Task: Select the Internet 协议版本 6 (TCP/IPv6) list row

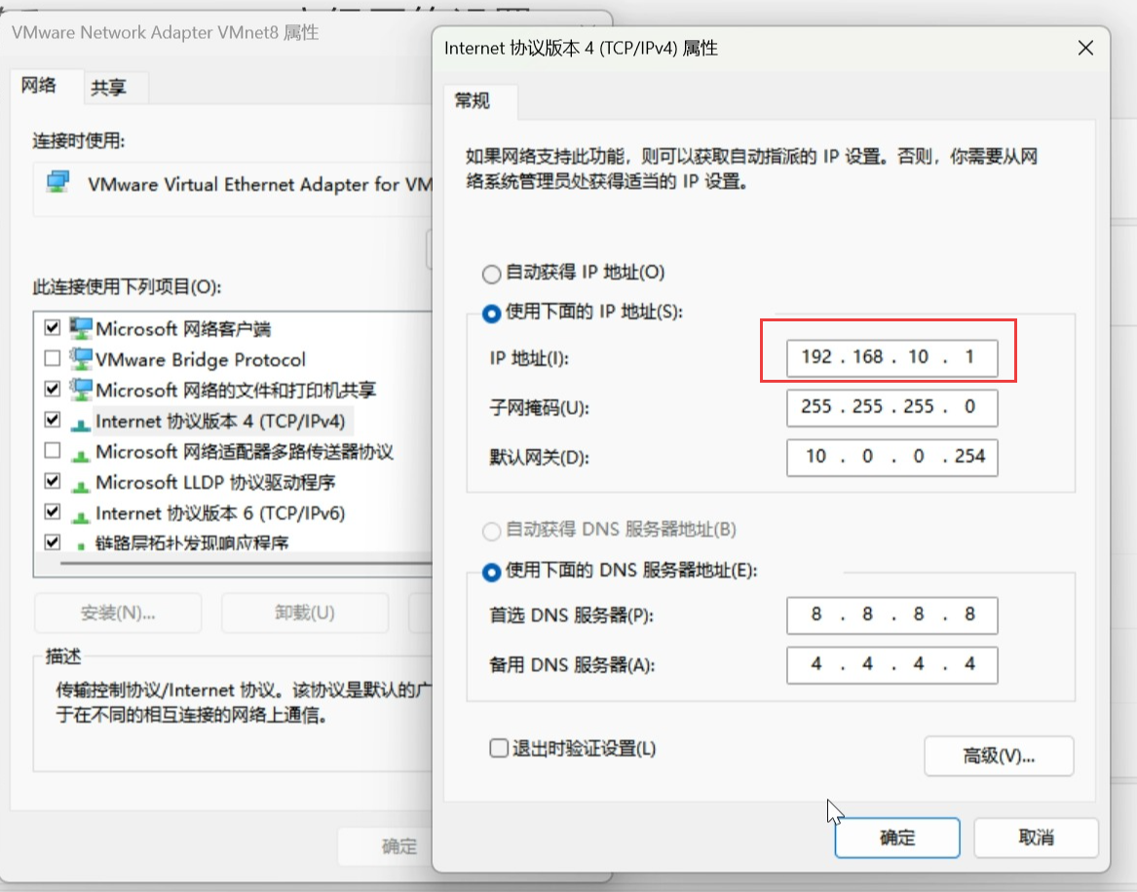Action: click(x=220, y=513)
